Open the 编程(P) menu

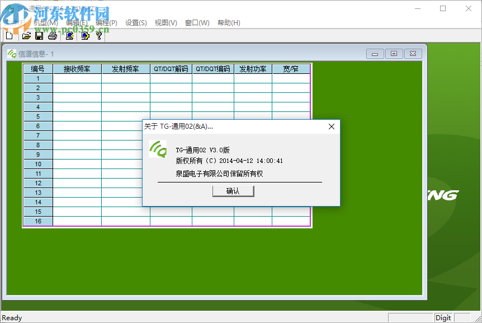(x=106, y=23)
